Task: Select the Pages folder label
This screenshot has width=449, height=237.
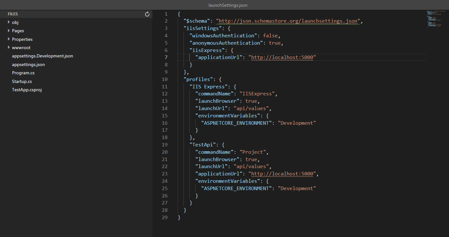Action: tap(18, 31)
